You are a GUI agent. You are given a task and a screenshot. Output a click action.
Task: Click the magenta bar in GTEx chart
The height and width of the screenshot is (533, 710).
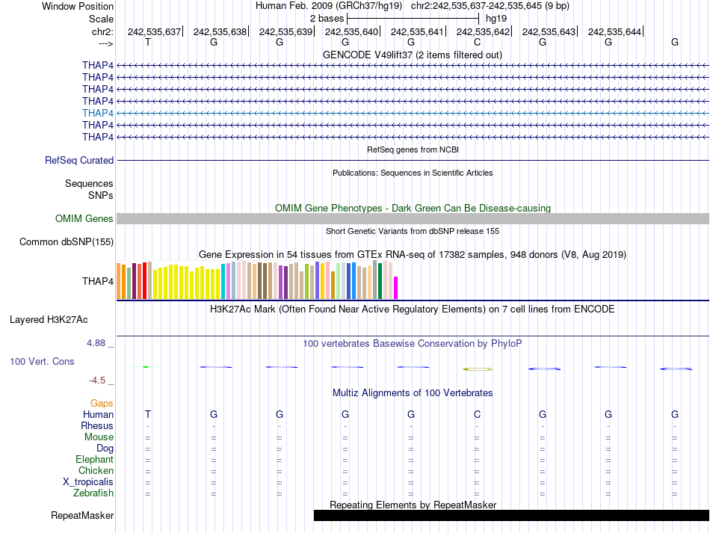[x=396, y=287]
